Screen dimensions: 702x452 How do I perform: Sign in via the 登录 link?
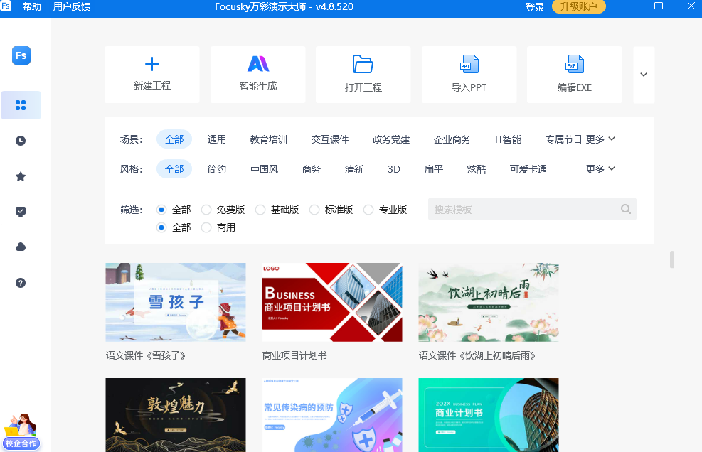(534, 7)
